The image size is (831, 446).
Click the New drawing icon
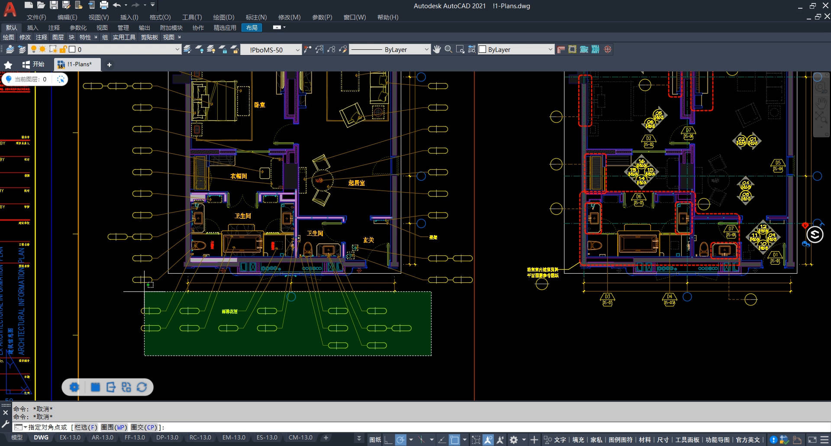pyautogui.click(x=29, y=5)
